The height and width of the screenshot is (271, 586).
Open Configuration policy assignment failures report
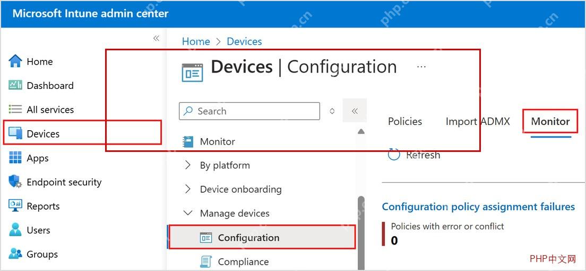478,206
